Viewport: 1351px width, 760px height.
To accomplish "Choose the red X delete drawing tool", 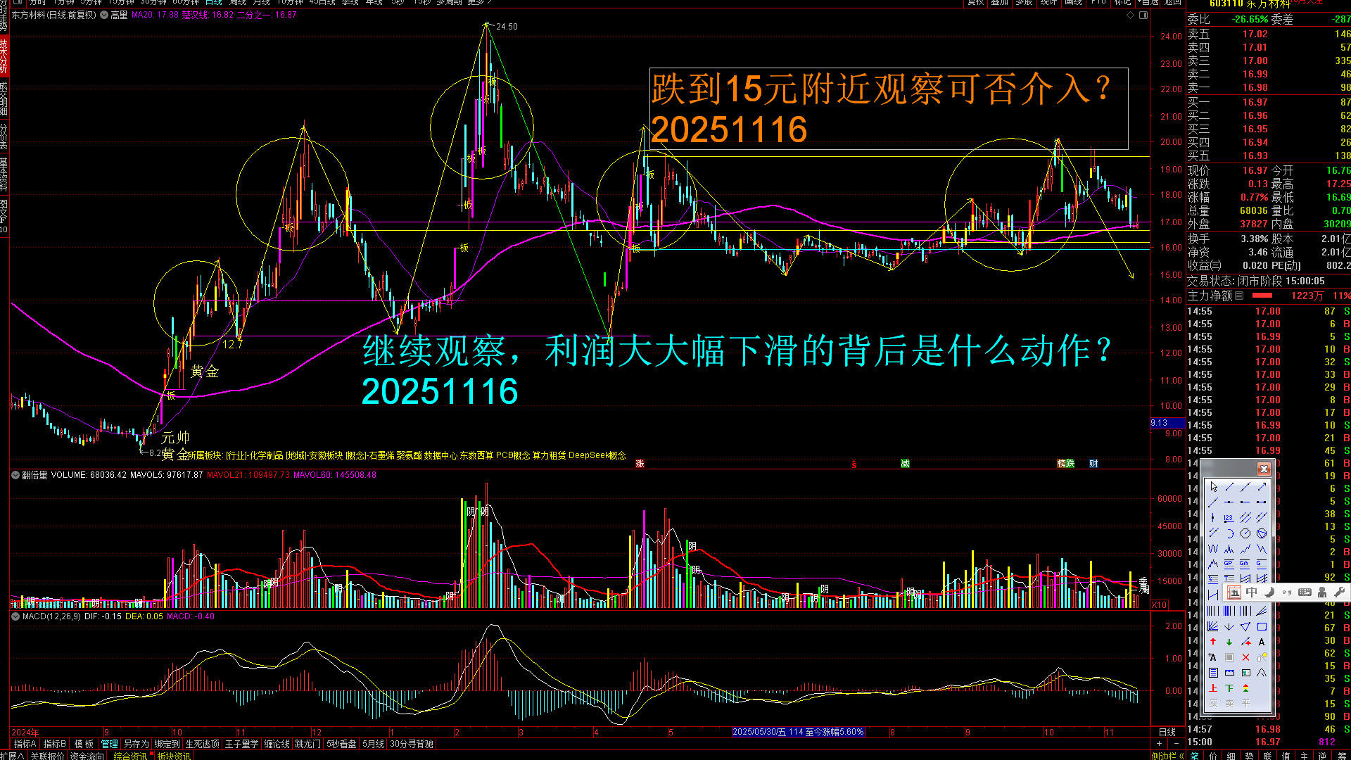I will [x=1245, y=657].
